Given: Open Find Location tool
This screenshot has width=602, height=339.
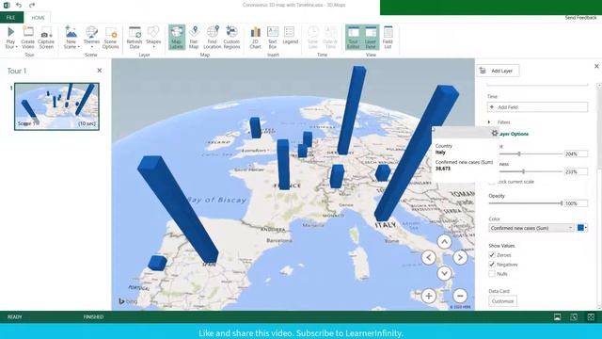Looking at the screenshot, I should (x=212, y=38).
